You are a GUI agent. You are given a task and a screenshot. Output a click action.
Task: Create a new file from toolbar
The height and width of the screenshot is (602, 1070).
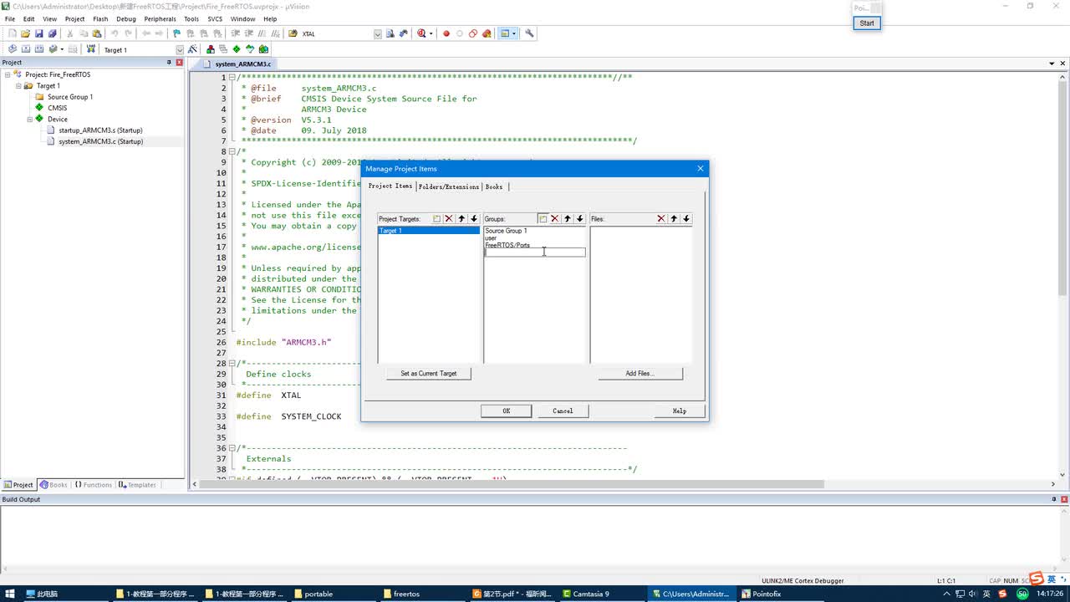12,33
